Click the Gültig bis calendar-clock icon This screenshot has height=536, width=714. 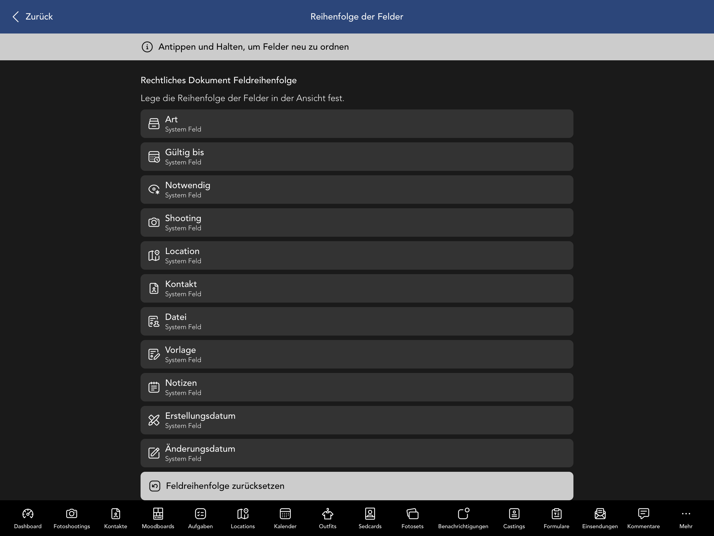click(x=154, y=157)
